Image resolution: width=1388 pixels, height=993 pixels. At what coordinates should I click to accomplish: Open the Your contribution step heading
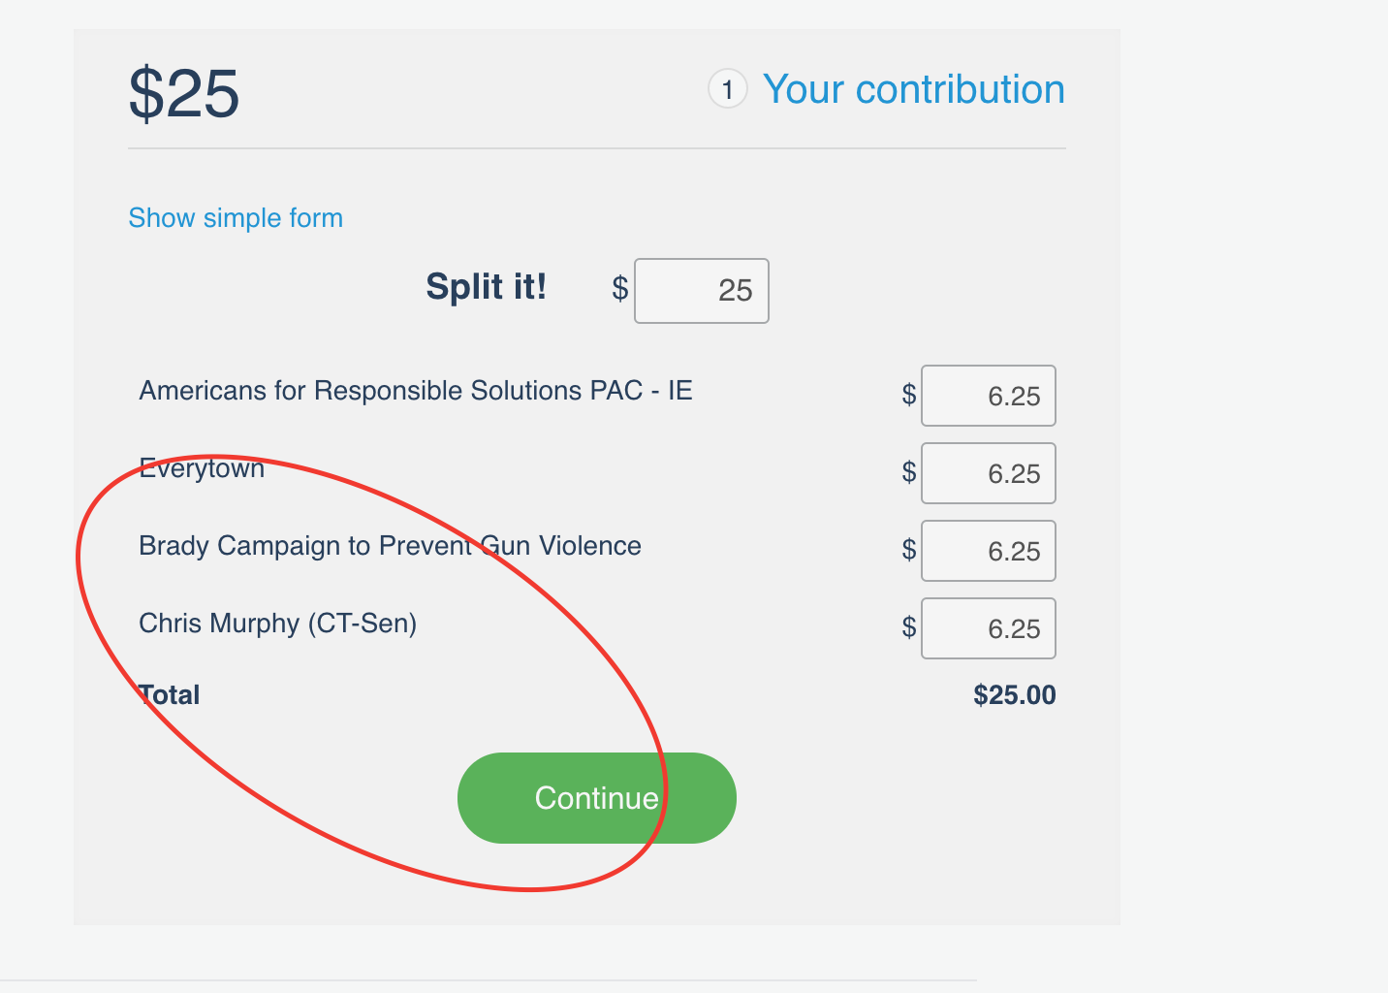click(x=914, y=89)
